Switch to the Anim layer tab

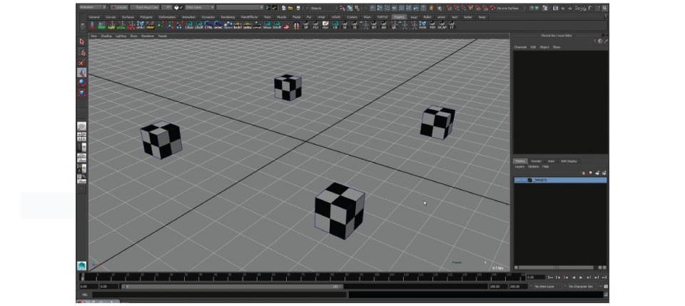pyautogui.click(x=551, y=161)
